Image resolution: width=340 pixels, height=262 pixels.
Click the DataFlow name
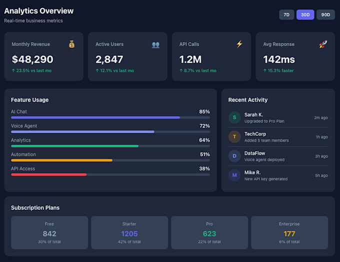pos(255,153)
